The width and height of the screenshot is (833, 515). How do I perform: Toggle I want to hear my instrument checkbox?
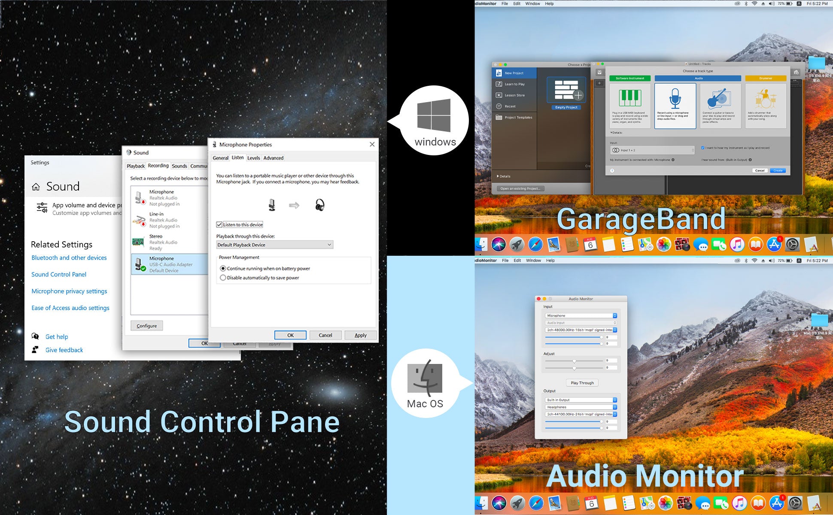click(703, 148)
